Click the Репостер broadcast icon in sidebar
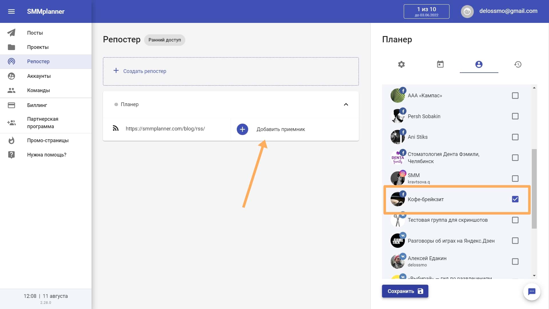The width and height of the screenshot is (549, 309). tap(11, 62)
